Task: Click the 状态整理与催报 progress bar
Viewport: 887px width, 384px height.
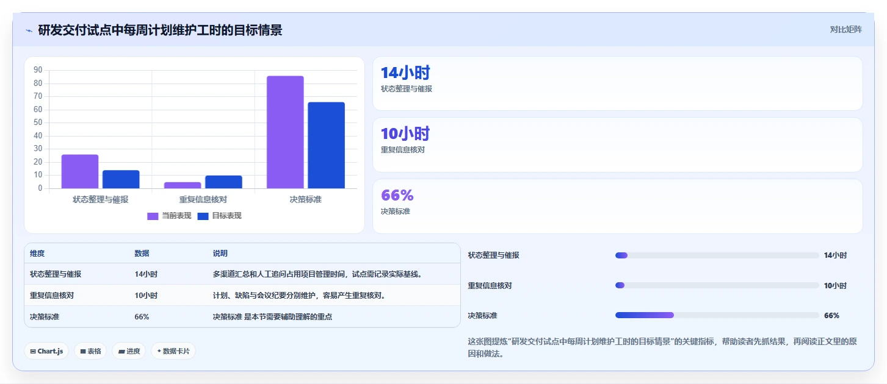Action: click(717, 255)
